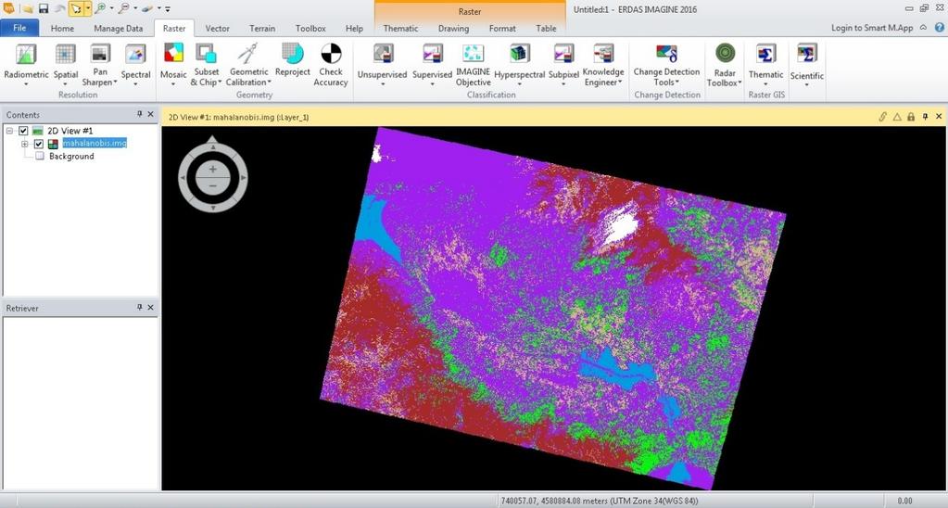This screenshot has width=948, height=508.
Task: Expand the mahalanobis.img tree node
Action: (x=25, y=144)
